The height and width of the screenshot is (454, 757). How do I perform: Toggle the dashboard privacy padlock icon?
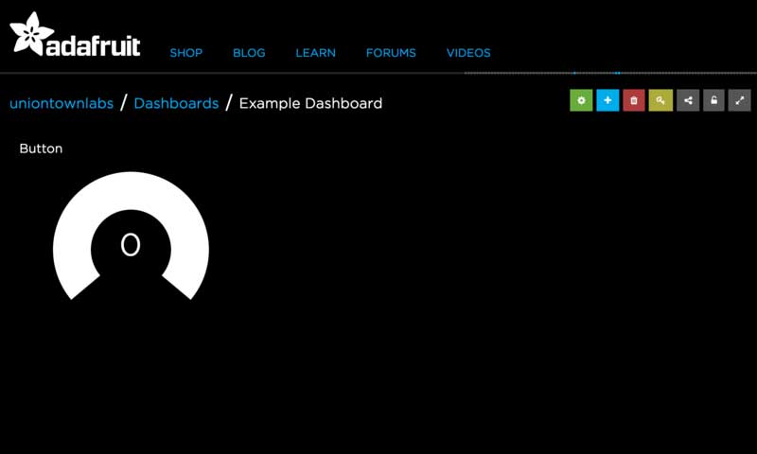(713, 100)
